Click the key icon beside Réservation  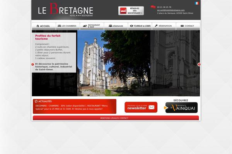coord(156,26)
